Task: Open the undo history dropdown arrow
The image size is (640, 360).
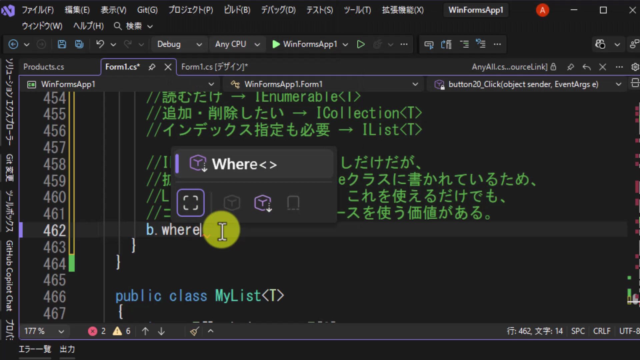Action: pos(113,44)
